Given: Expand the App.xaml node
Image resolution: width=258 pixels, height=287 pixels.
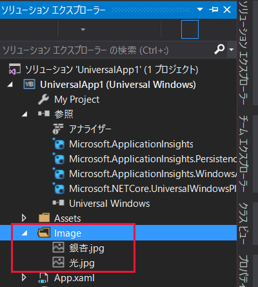Looking at the screenshot, I should pos(24,278).
